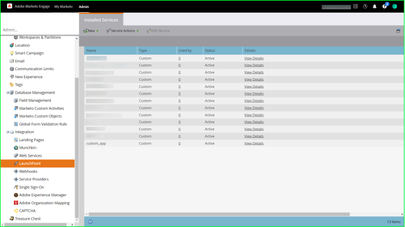Collapse the Database Management tree node
The height and width of the screenshot is (227, 405).
(x=8, y=92)
